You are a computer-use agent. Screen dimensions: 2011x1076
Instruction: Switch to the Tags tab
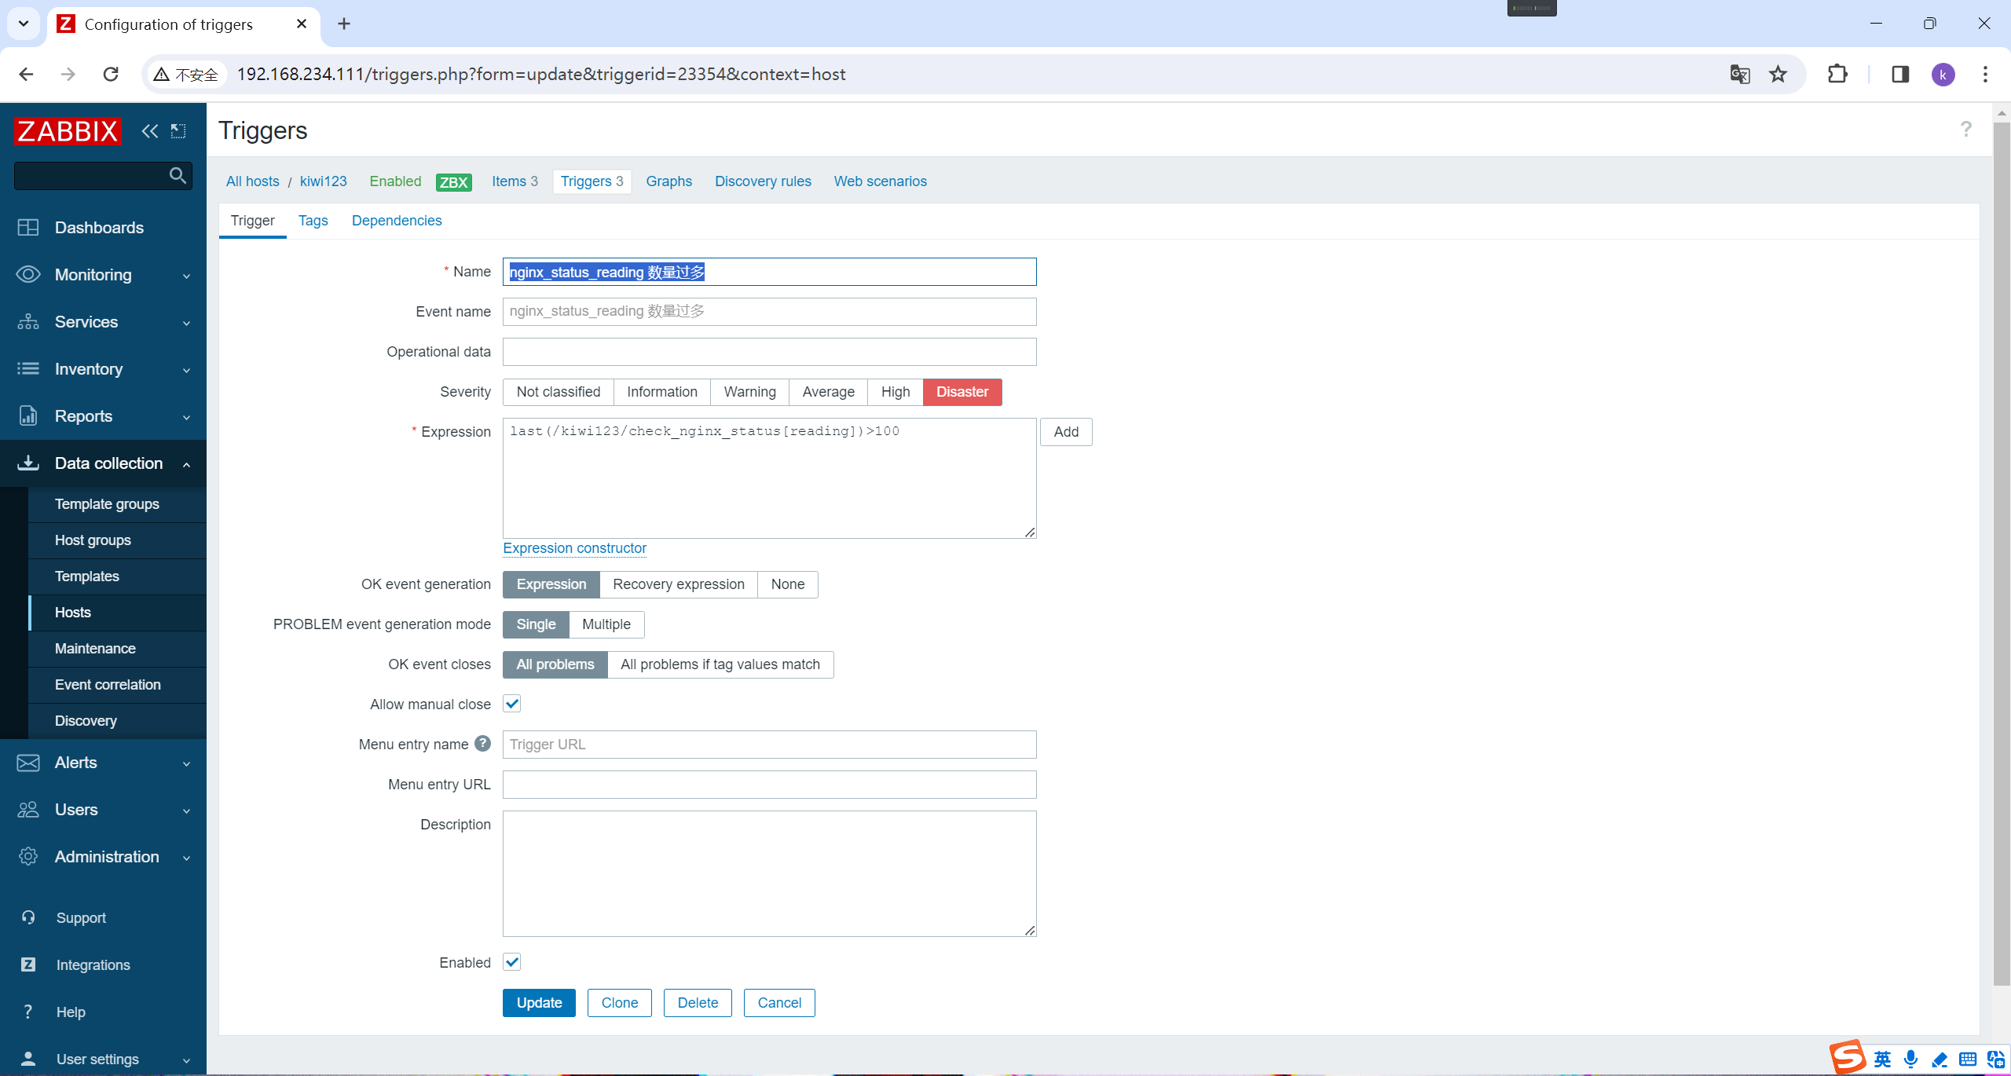tap(313, 221)
